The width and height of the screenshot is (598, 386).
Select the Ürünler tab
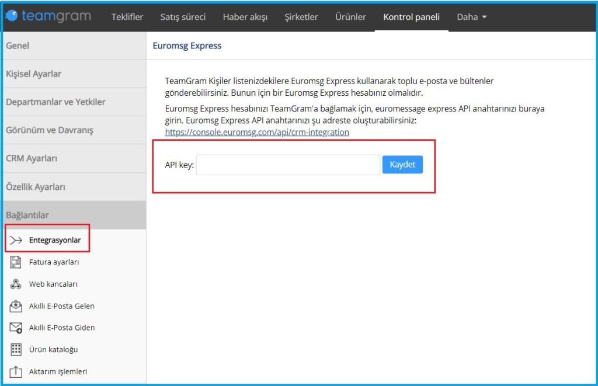tap(350, 17)
